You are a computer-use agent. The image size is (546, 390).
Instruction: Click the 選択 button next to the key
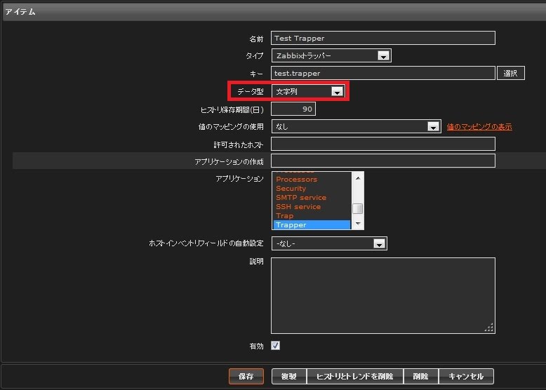coord(510,73)
